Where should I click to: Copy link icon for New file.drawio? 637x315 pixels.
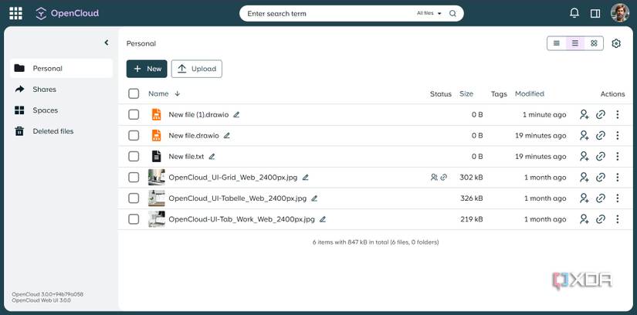[601, 136]
